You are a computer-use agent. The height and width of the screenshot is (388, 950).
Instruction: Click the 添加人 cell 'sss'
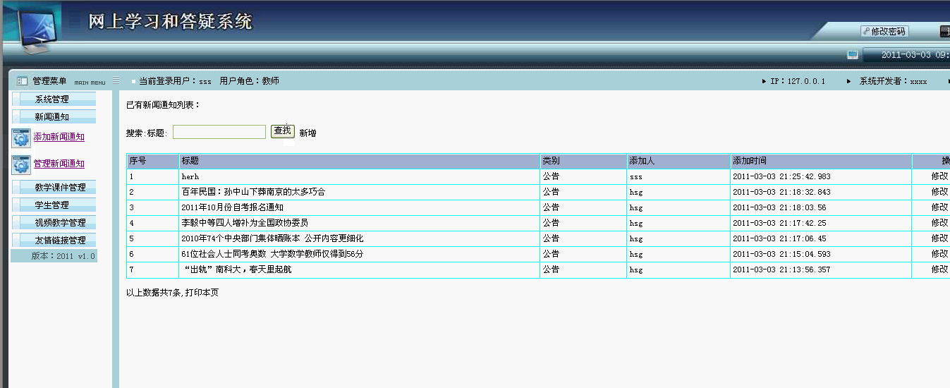[635, 176]
